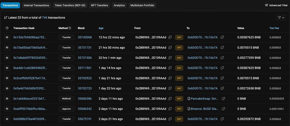Screen dimensions: 290x126
Task: Copy To address in block 35702723 row
Action: (x=222, y=88)
